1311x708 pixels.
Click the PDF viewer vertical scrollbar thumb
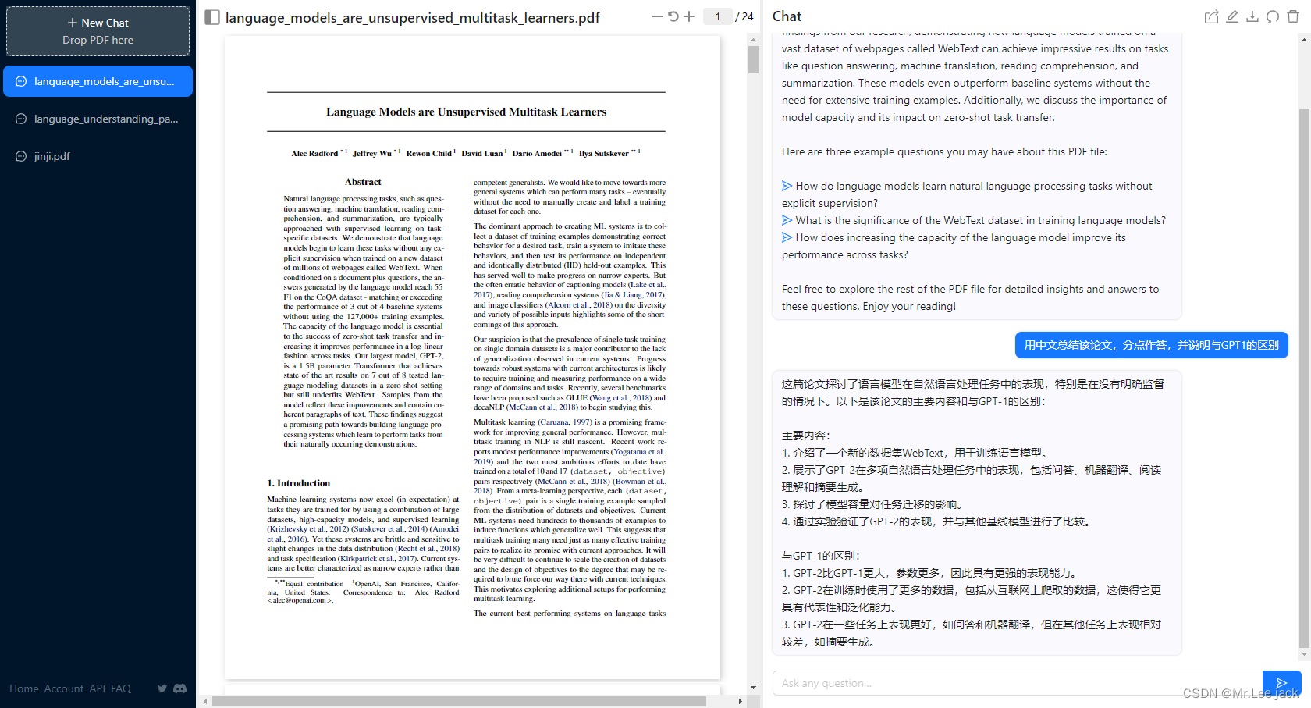(x=753, y=59)
